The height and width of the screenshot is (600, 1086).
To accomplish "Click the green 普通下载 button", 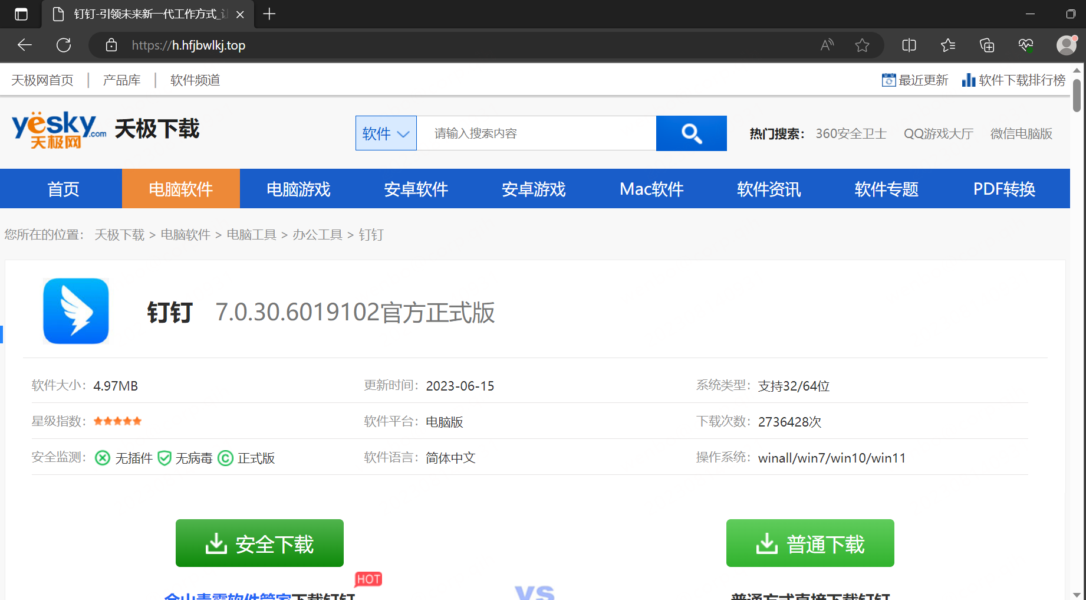I will tap(810, 543).
